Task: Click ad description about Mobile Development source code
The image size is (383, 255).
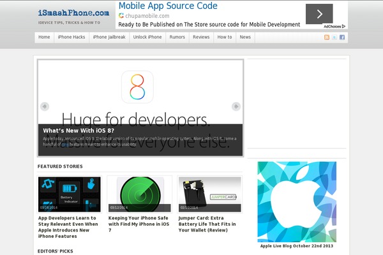Action: 209,24
